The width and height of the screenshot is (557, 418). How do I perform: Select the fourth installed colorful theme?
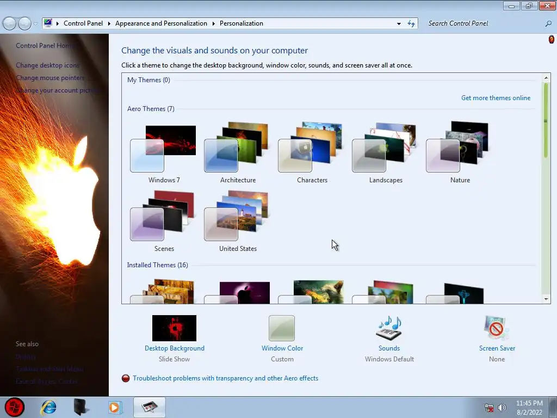pos(386,292)
